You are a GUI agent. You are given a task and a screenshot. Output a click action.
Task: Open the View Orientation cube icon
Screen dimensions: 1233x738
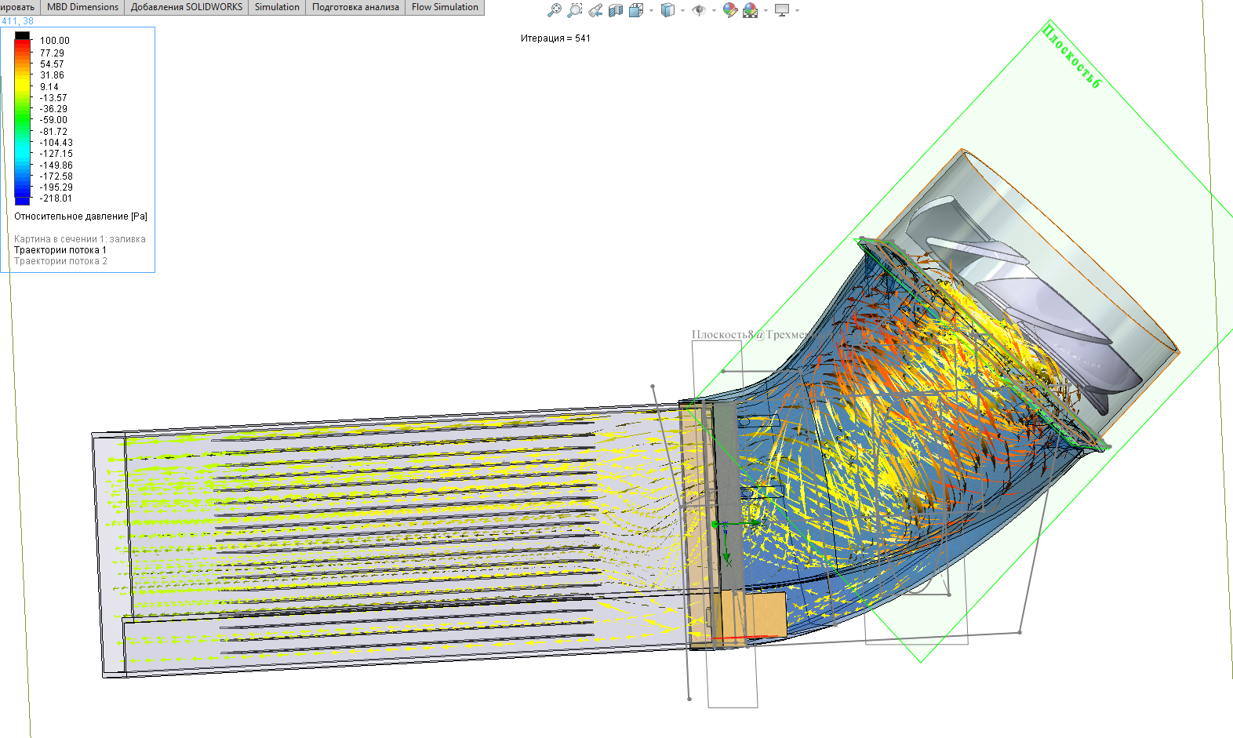point(636,10)
